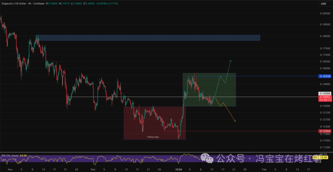Select the dark blue resistance zone box

click(x=148, y=38)
